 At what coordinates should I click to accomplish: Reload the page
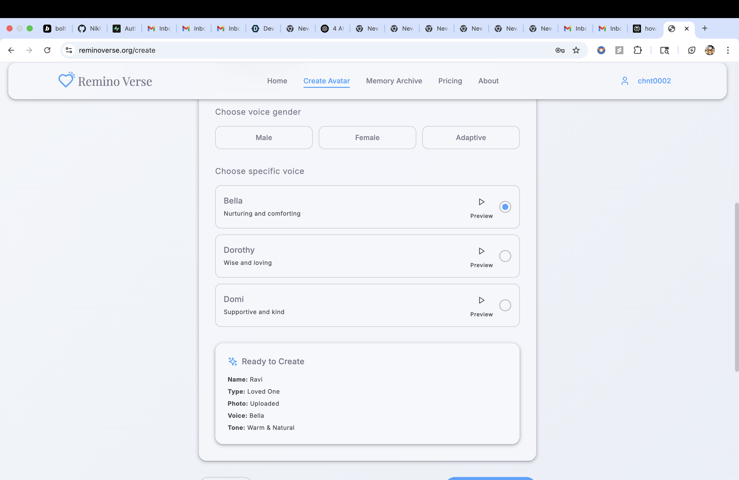coord(47,50)
